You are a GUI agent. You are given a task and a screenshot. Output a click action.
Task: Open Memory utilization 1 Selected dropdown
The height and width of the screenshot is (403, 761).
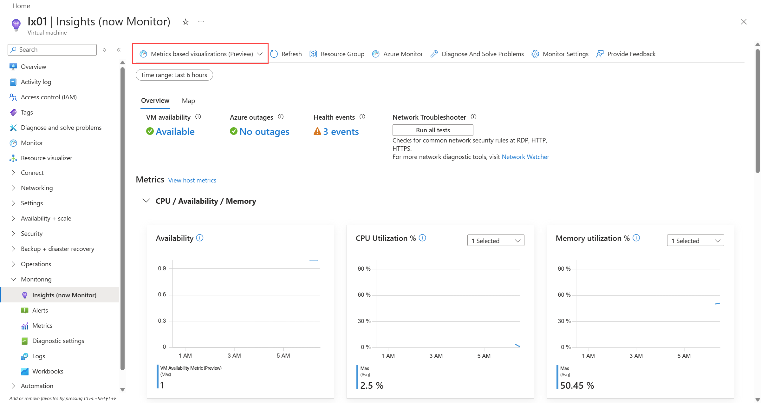click(695, 241)
